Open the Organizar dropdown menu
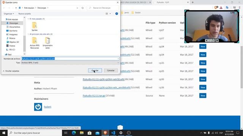Screen dimensions: 243x136 (9, 14)
